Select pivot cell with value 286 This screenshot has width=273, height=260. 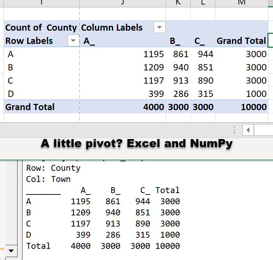[178, 94]
